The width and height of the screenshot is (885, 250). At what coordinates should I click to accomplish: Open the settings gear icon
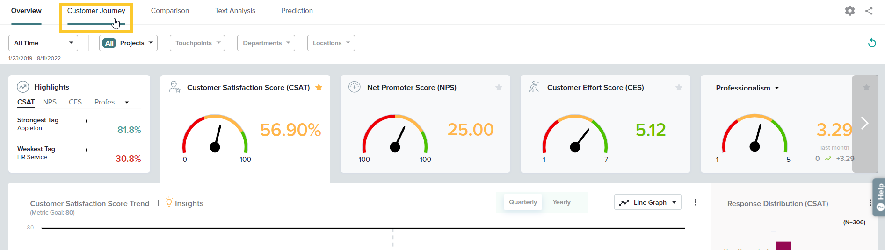[x=849, y=11]
